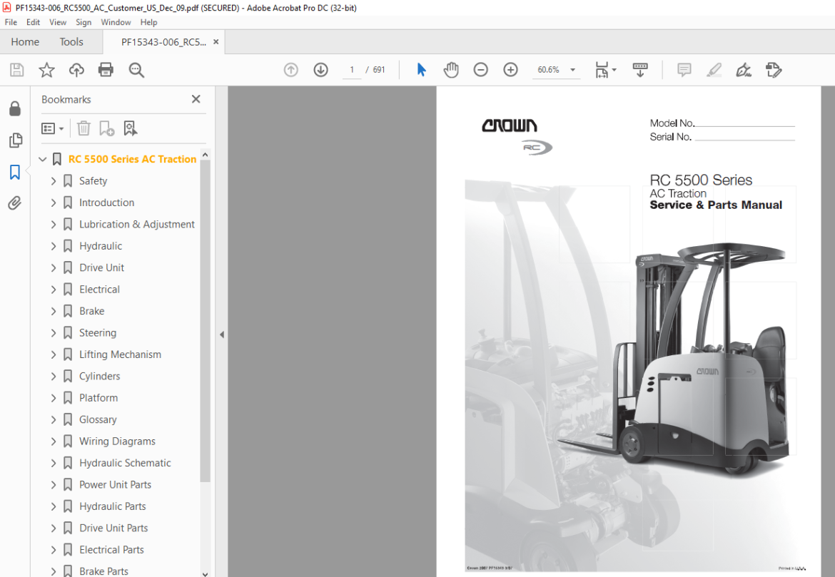This screenshot has height=577, width=835.
Task: Switch to the Tools tab
Action: [x=71, y=42]
